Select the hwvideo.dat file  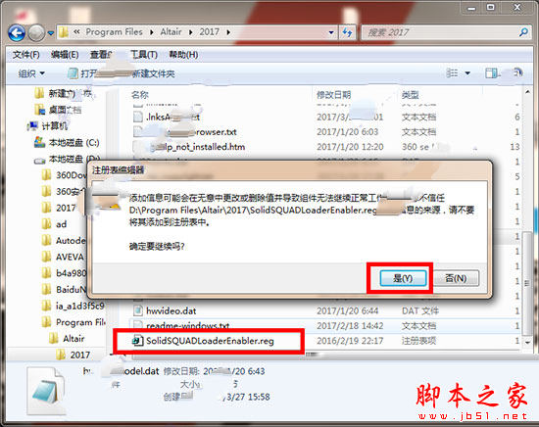tap(171, 310)
